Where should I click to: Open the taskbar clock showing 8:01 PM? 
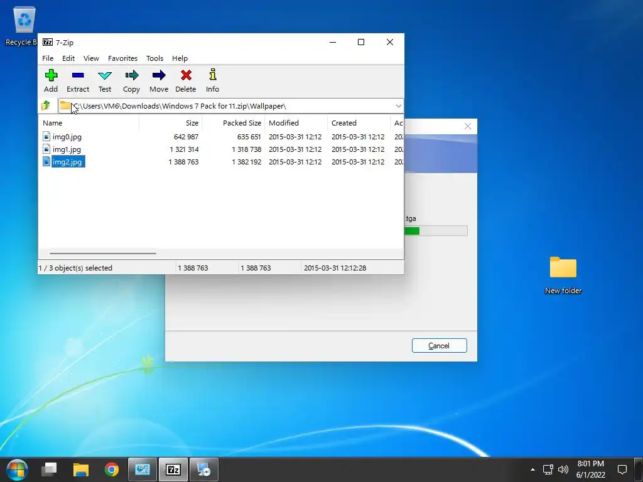590,469
